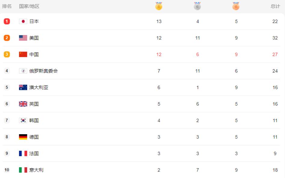Viewport: 285px width, 178px height.
Task: Click the red rank 1 badge
Action: click(x=7, y=21)
